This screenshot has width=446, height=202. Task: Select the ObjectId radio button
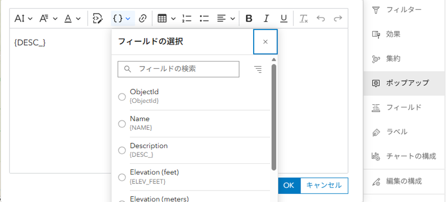point(122,97)
